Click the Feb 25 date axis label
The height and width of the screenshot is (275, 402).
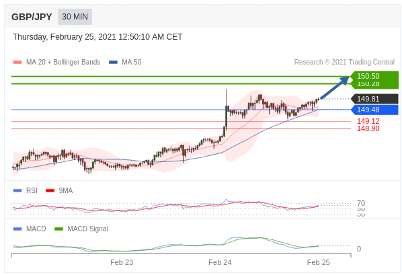click(x=318, y=262)
